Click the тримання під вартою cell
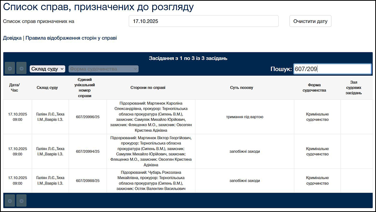The width and height of the screenshot is (376, 212). 244,117
